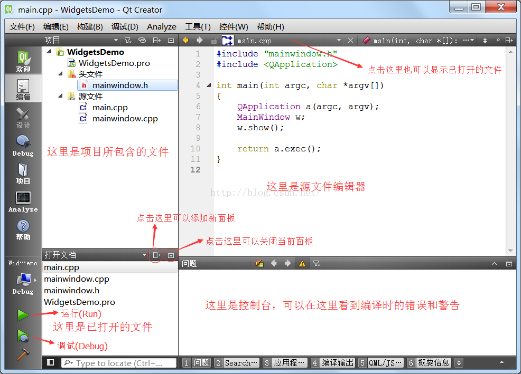Close the 打开文档 panel
The width and height of the screenshot is (521, 374).
point(171,255)
